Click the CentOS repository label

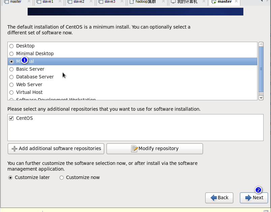click(x=24, y=118)
